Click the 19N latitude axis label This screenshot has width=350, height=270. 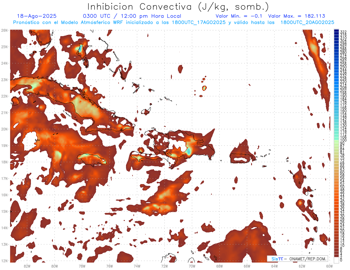point(4,146)
